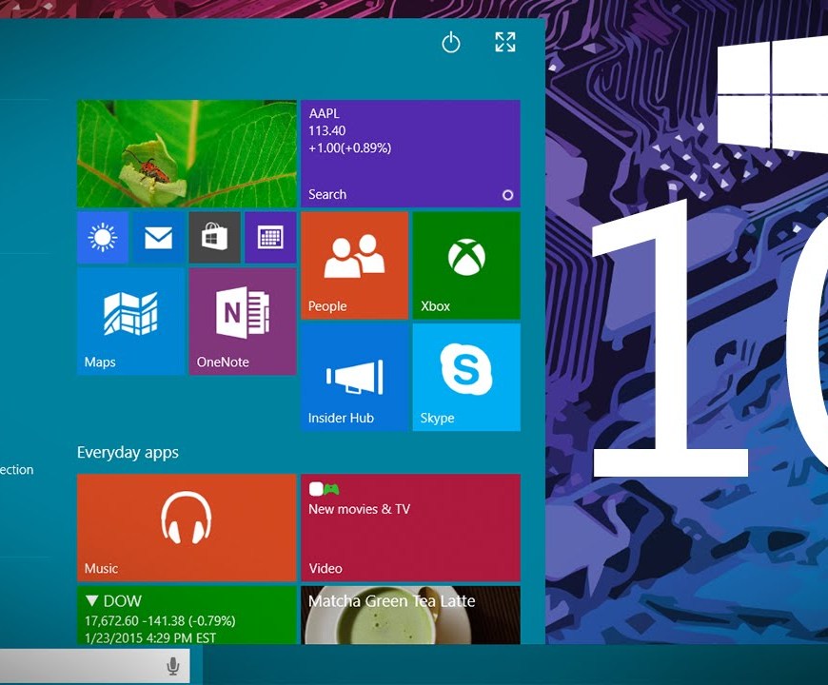Open the People tile
Image resolution: width=828 pixels, height=685 pixels.
point(354,265)
